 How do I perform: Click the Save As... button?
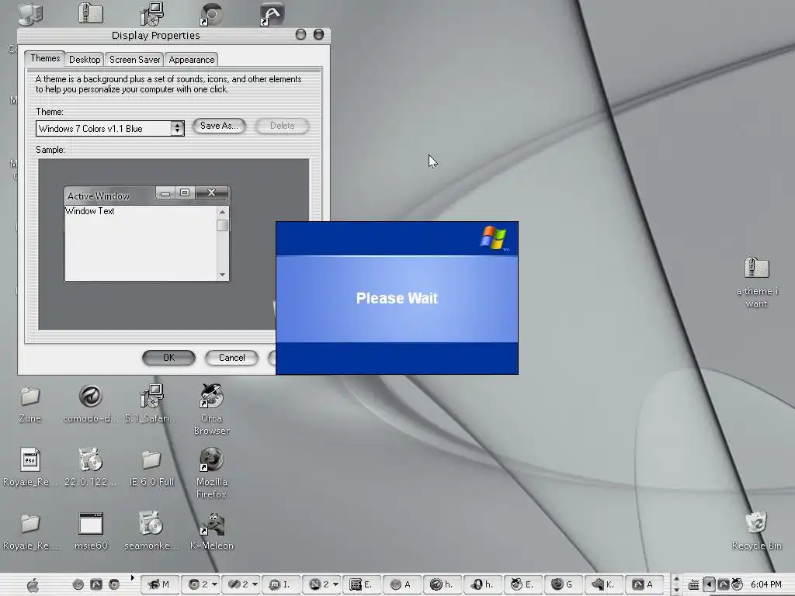click(x=219, y=126)
